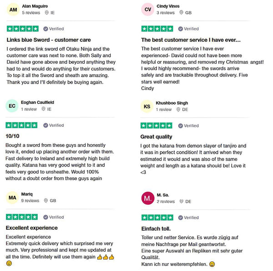Open Khushboo Singh's profile name
The image size is (273, 271).
click(x=172, y=103)
